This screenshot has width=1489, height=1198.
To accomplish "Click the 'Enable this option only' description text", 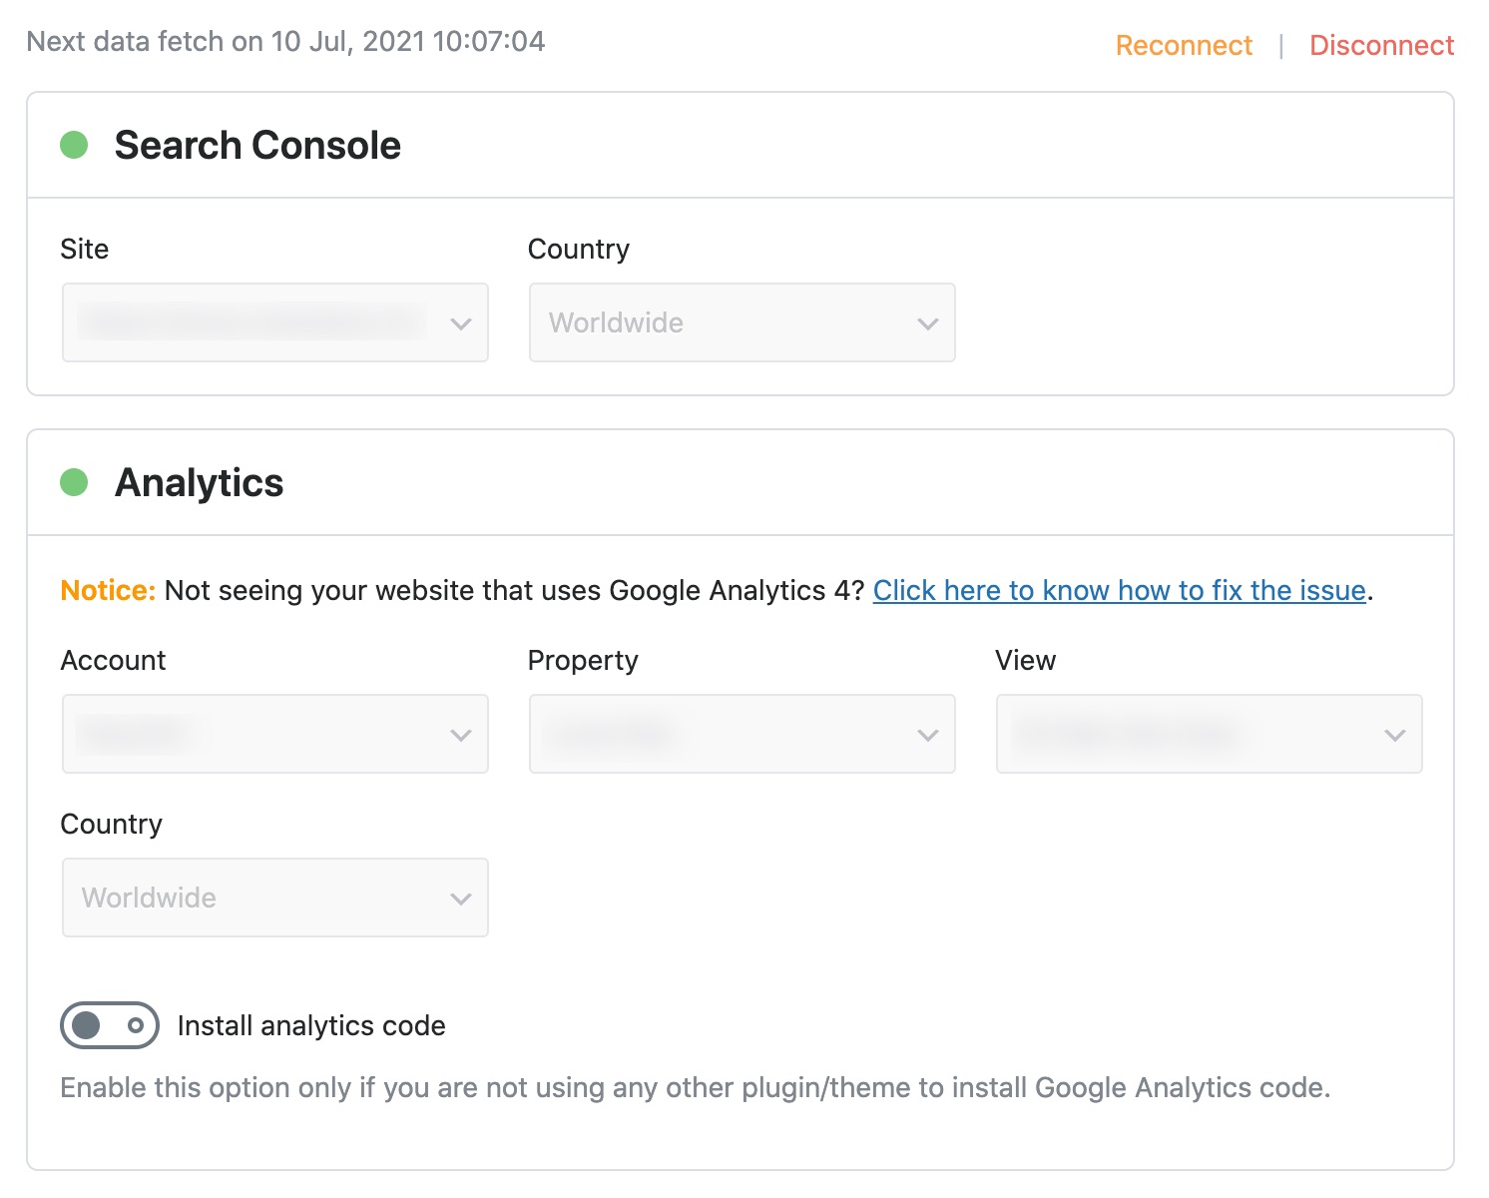I will tap(695, 1088).
